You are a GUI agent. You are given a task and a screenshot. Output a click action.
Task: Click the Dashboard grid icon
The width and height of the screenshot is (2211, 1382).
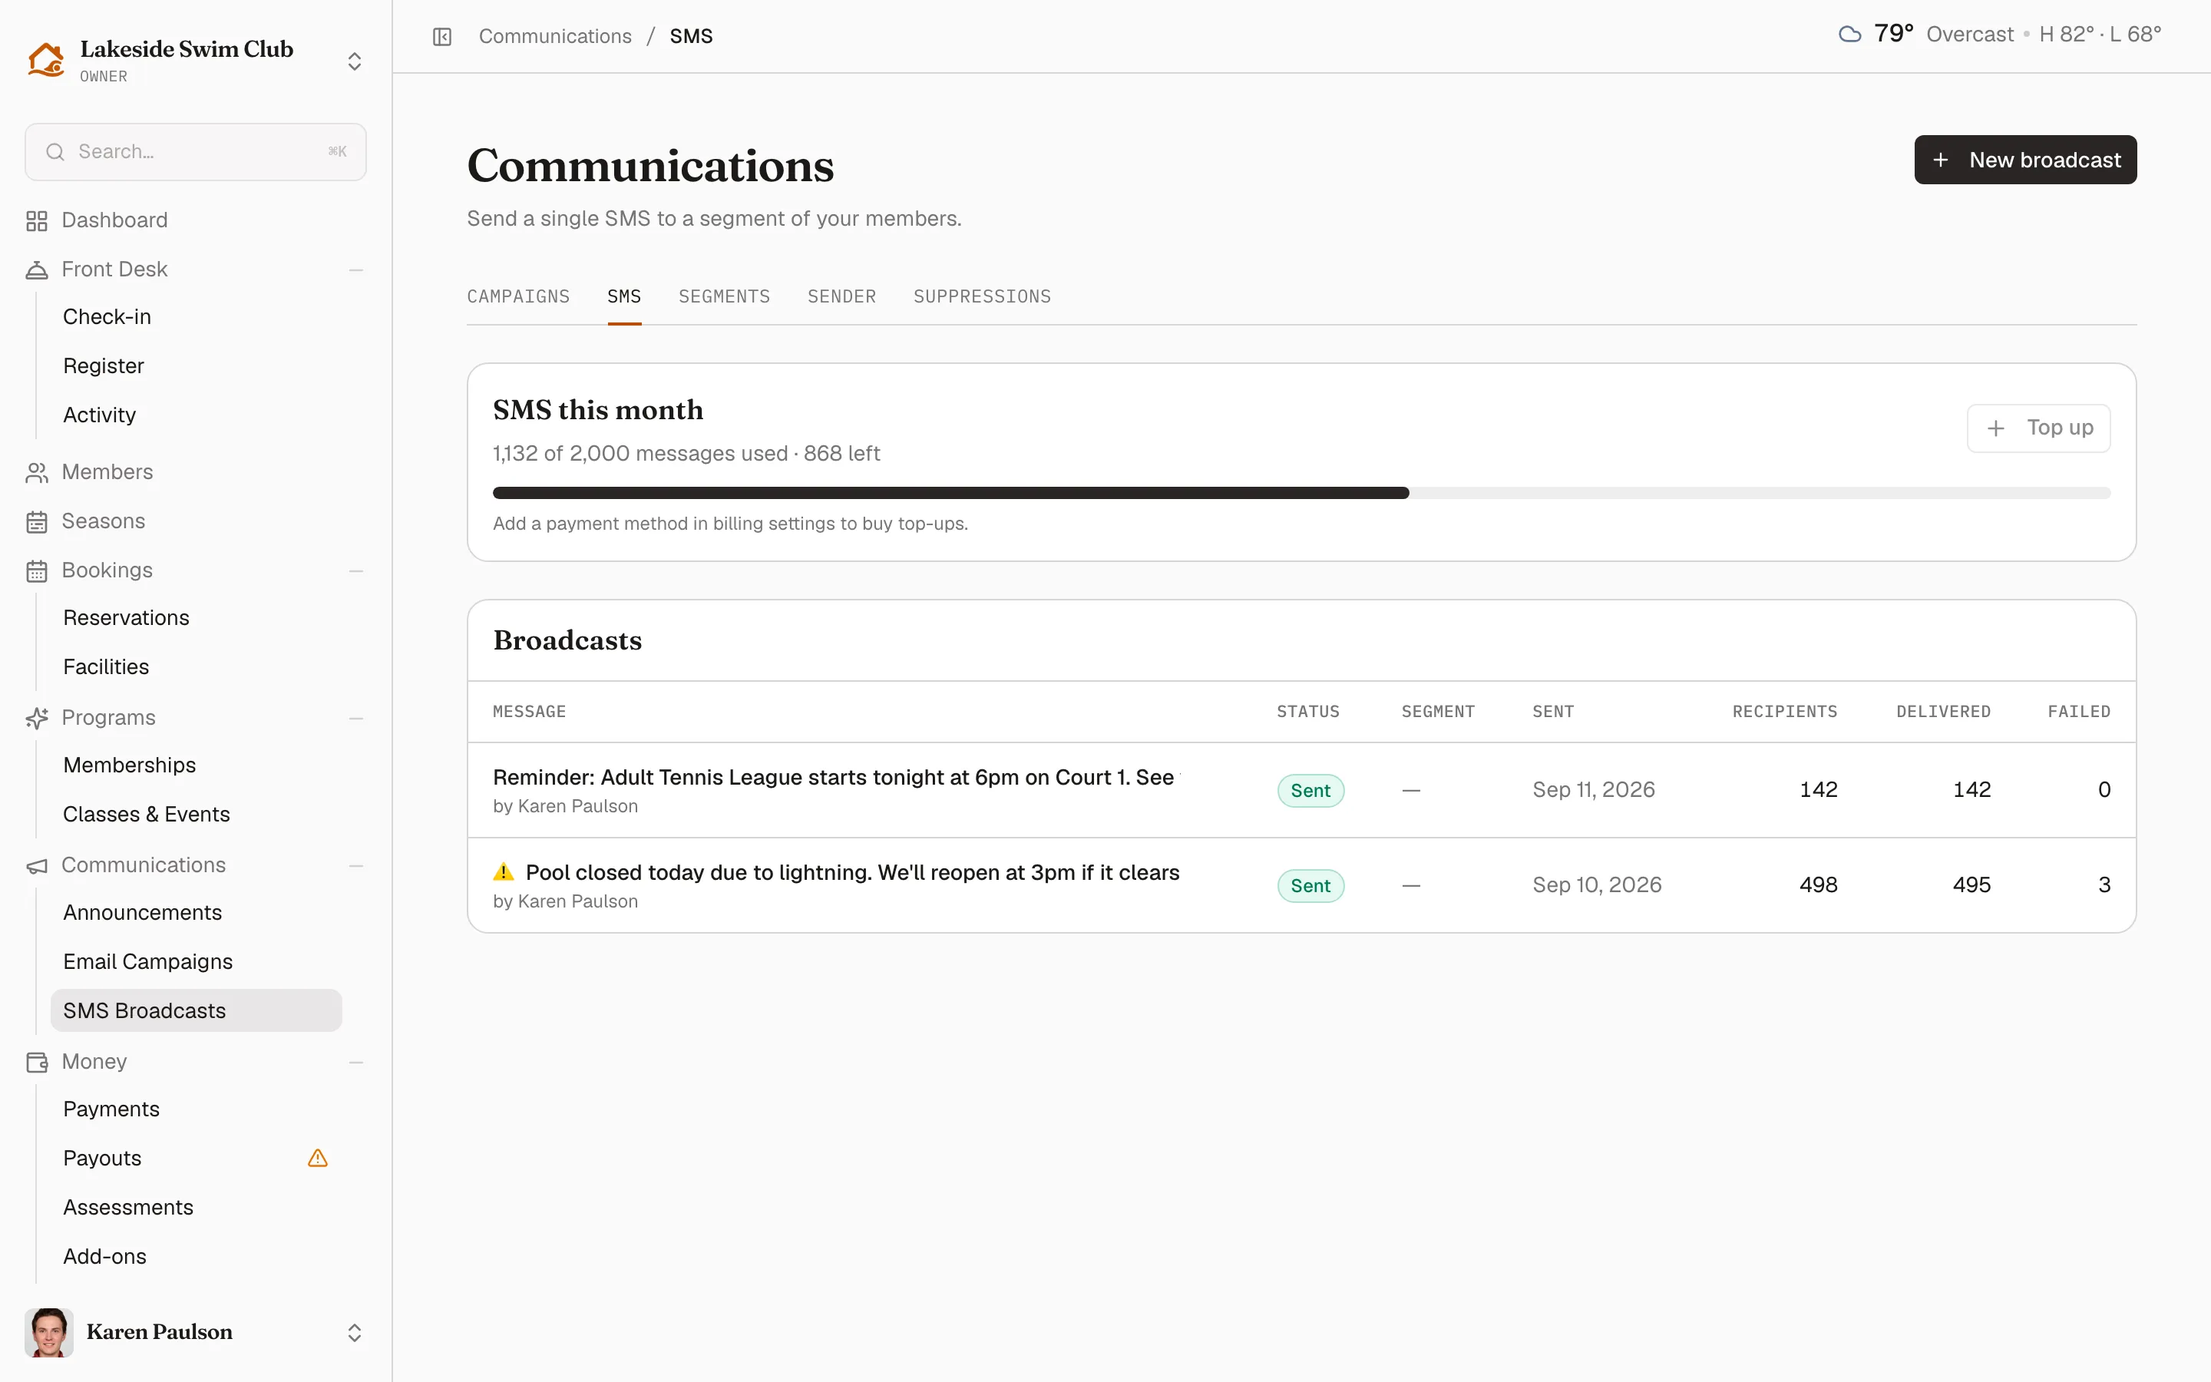coord(37,220)
